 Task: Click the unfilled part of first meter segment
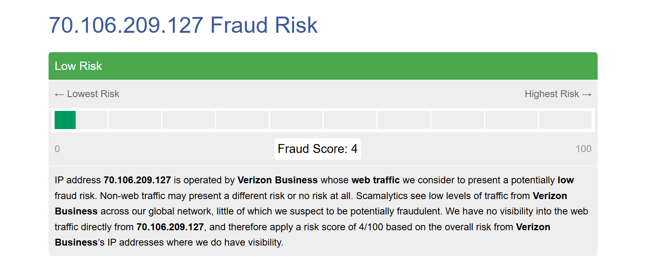(x=91, y=120)
